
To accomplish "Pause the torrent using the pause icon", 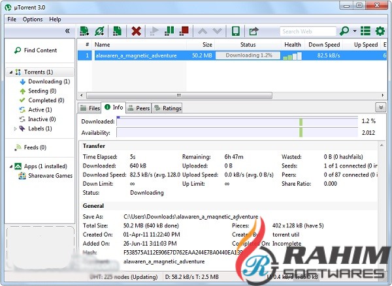I will point(169,31).
